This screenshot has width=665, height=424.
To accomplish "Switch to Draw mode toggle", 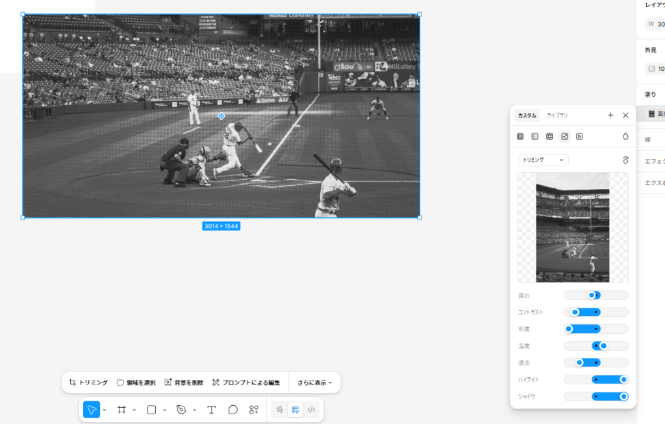I will coord(279,410).
